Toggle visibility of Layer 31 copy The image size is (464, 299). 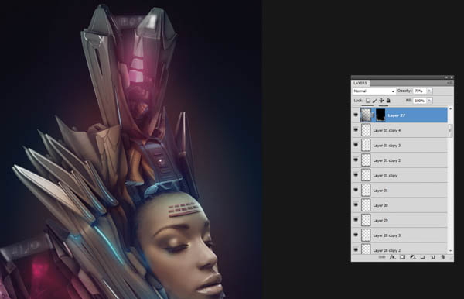[356, 175]
